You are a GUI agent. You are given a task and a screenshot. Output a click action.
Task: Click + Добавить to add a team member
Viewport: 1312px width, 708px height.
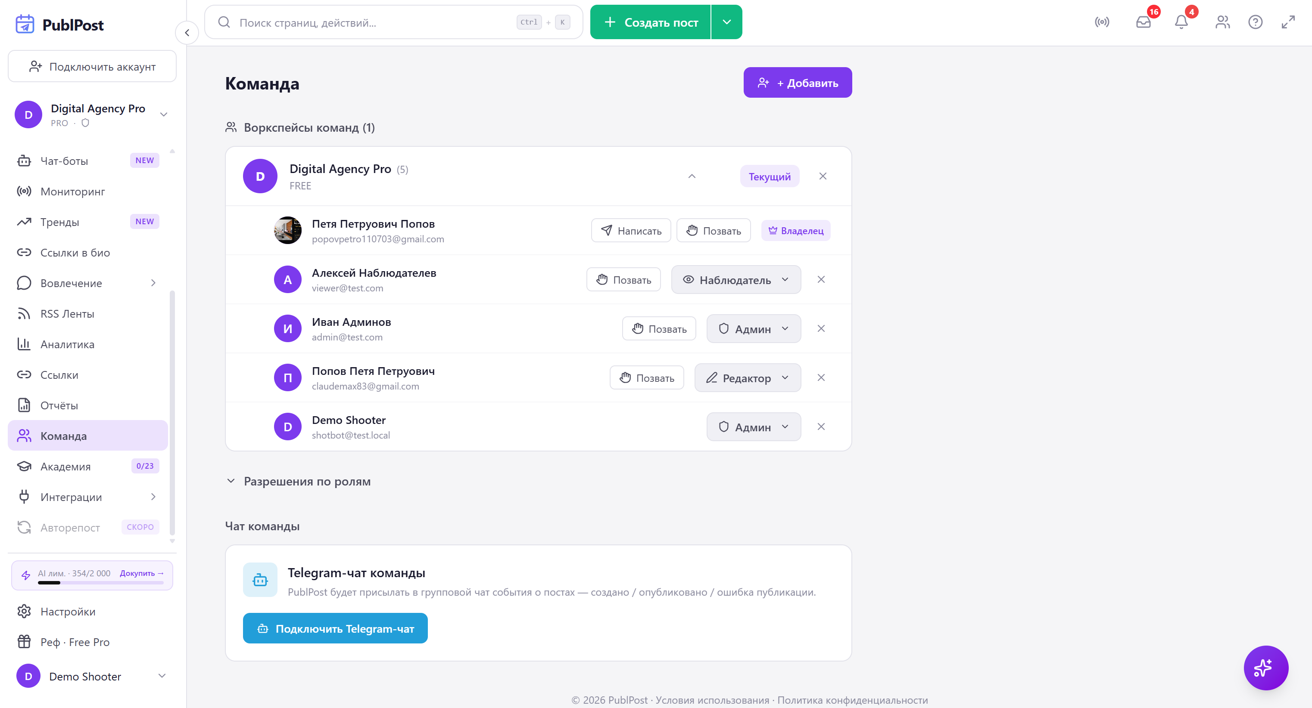(x=798, y=82)
